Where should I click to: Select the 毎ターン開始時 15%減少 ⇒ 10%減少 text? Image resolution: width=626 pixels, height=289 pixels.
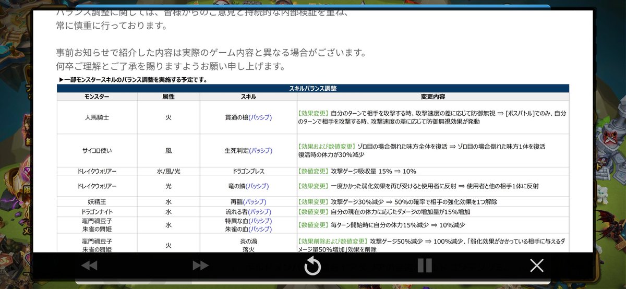[x=398, y=225]
